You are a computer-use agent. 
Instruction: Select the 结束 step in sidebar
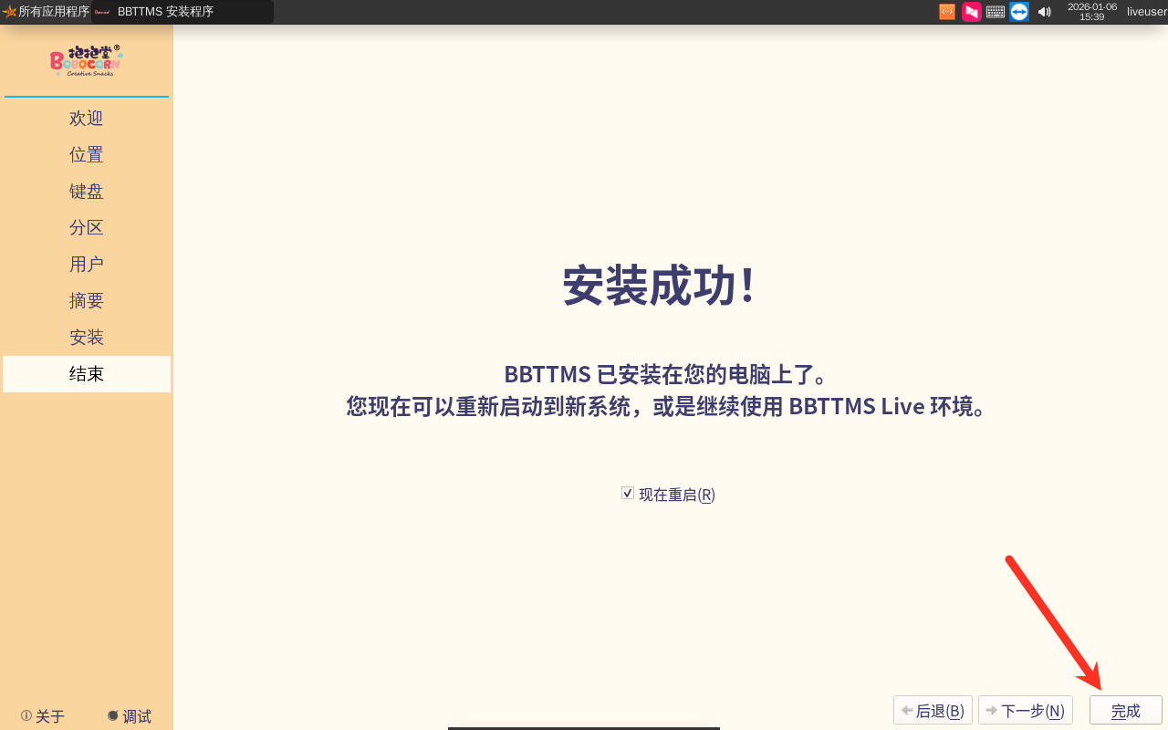pos(87,374)
